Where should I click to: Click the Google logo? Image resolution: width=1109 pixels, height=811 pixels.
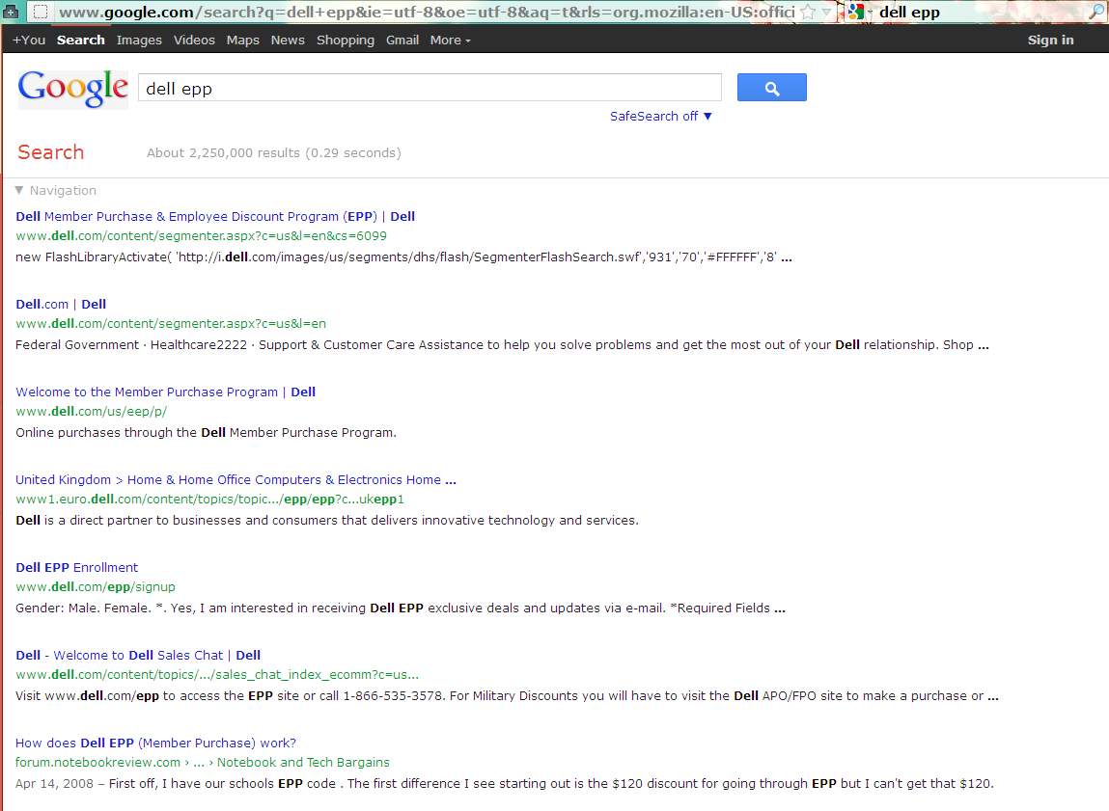click(72, 89)
